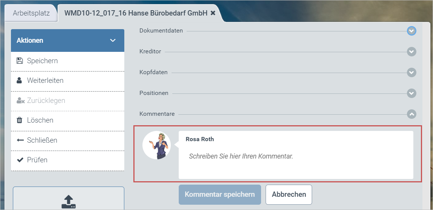The height and width of the screenshot is (210, 433).
Task: Expand the Kopfdaten section
Action: (x=411, y=72)
